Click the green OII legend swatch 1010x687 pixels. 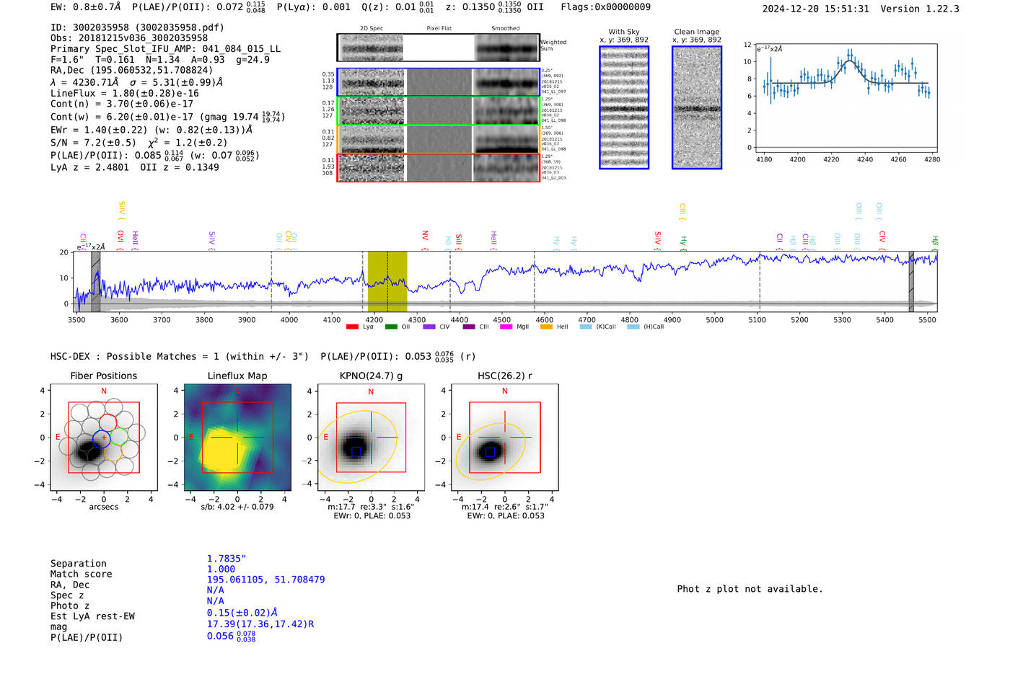pyautogui.click(x=391, y=327)
